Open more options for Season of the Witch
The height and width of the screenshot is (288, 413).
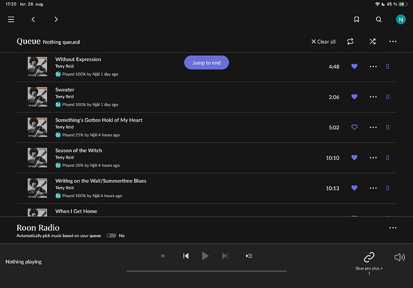tap(373, 158)
